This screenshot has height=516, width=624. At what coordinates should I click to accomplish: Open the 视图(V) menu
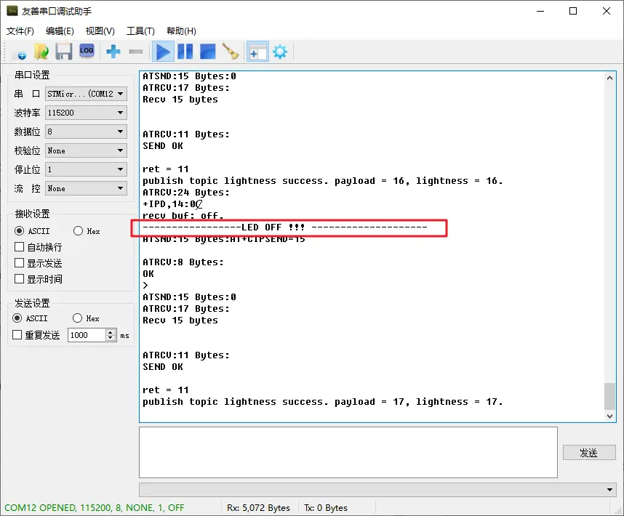pos(100,31)
